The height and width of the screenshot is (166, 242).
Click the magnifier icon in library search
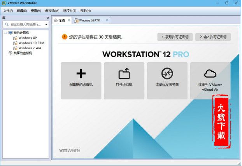[x=7, y=24]
